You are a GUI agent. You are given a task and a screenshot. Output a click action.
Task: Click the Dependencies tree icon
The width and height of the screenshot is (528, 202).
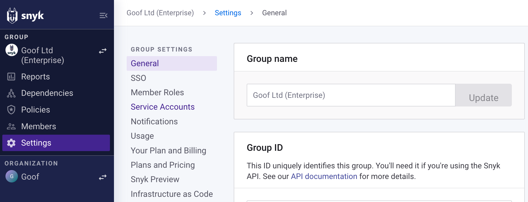pyautogui.click(x=11, y=93)
